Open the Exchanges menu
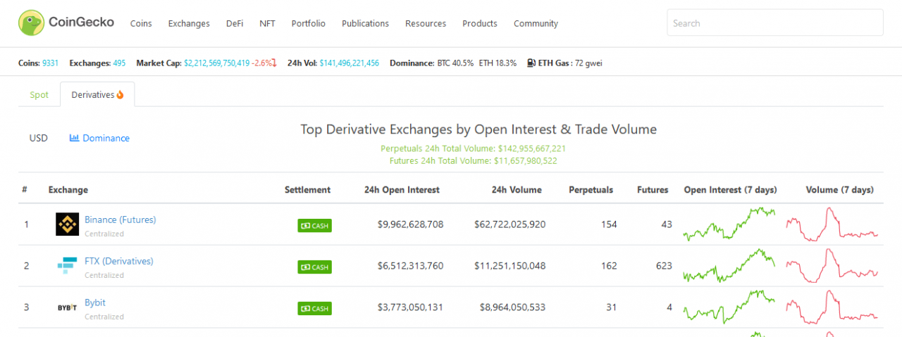Image resolution: width=902 pixels, height=337 pixels. (189, 23)
